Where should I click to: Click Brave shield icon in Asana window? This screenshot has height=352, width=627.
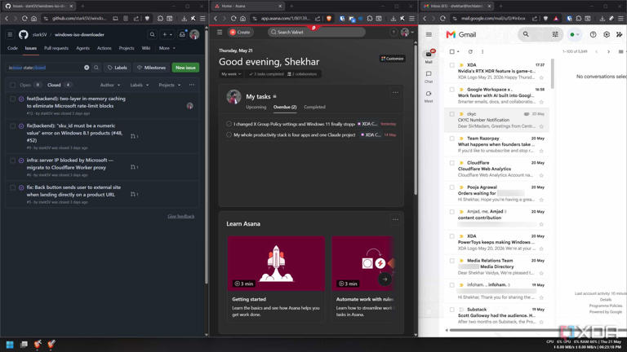pyautogui.click(x=329, y=19)
